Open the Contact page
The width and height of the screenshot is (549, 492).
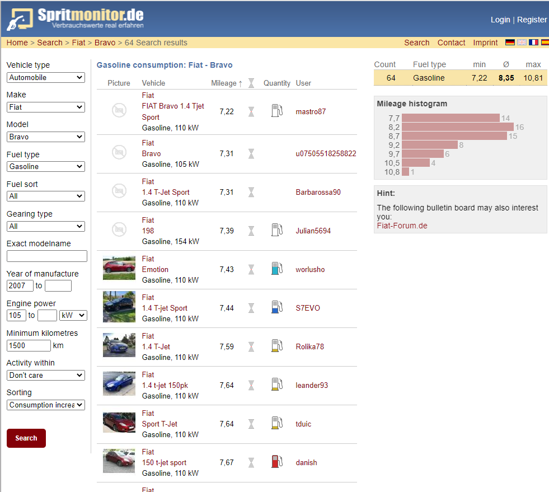(451, 43)
